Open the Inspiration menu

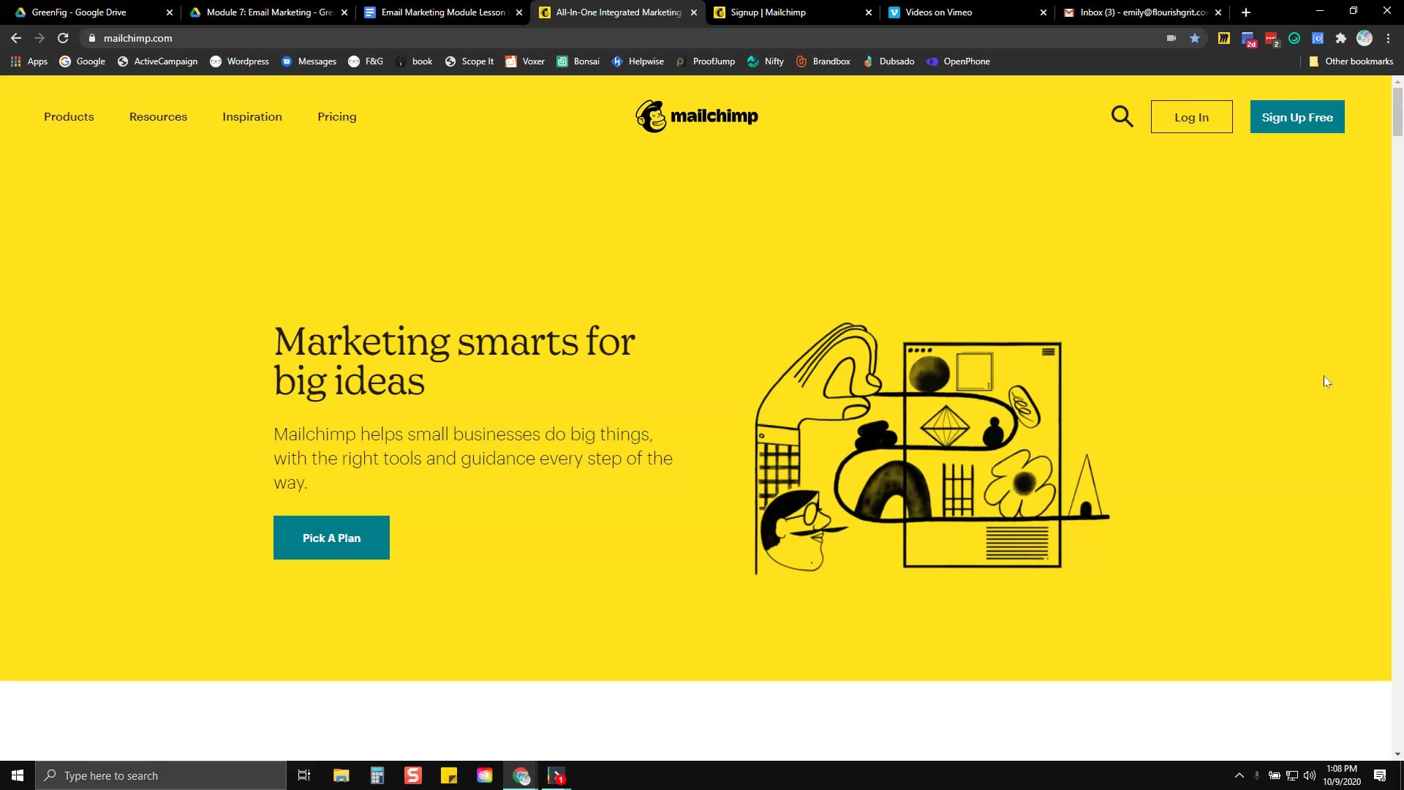click(252, 117)
